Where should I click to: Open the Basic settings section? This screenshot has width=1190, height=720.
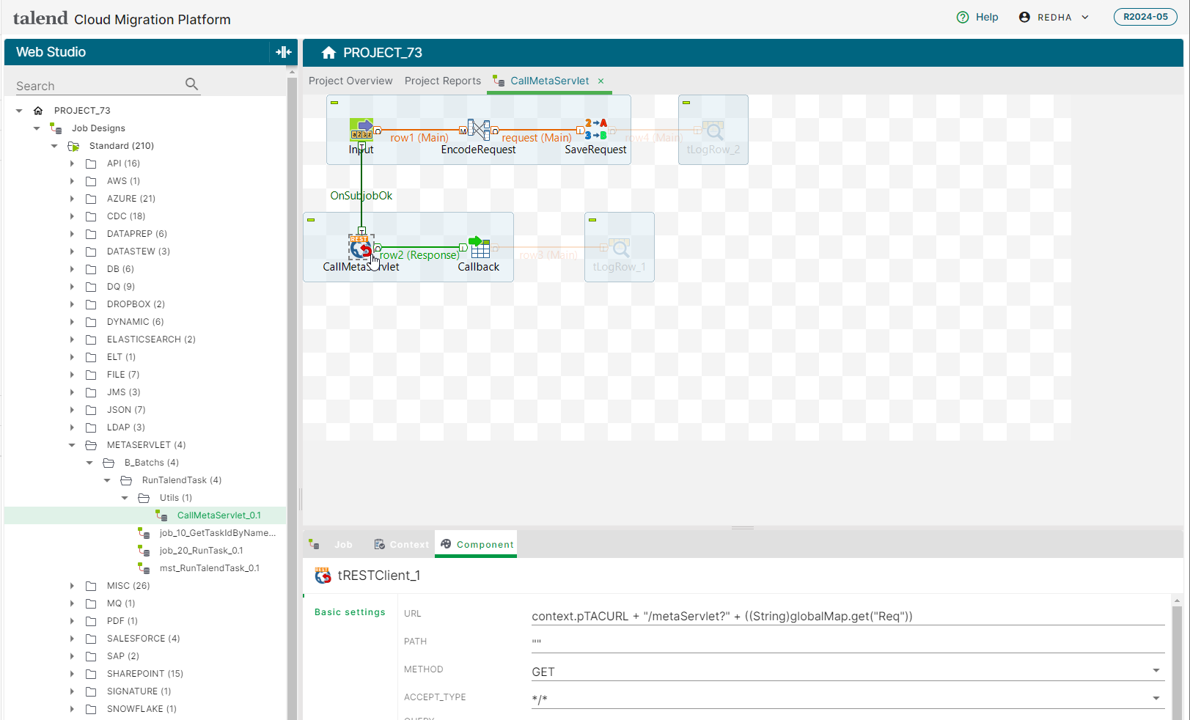click(x=350, y=612)
